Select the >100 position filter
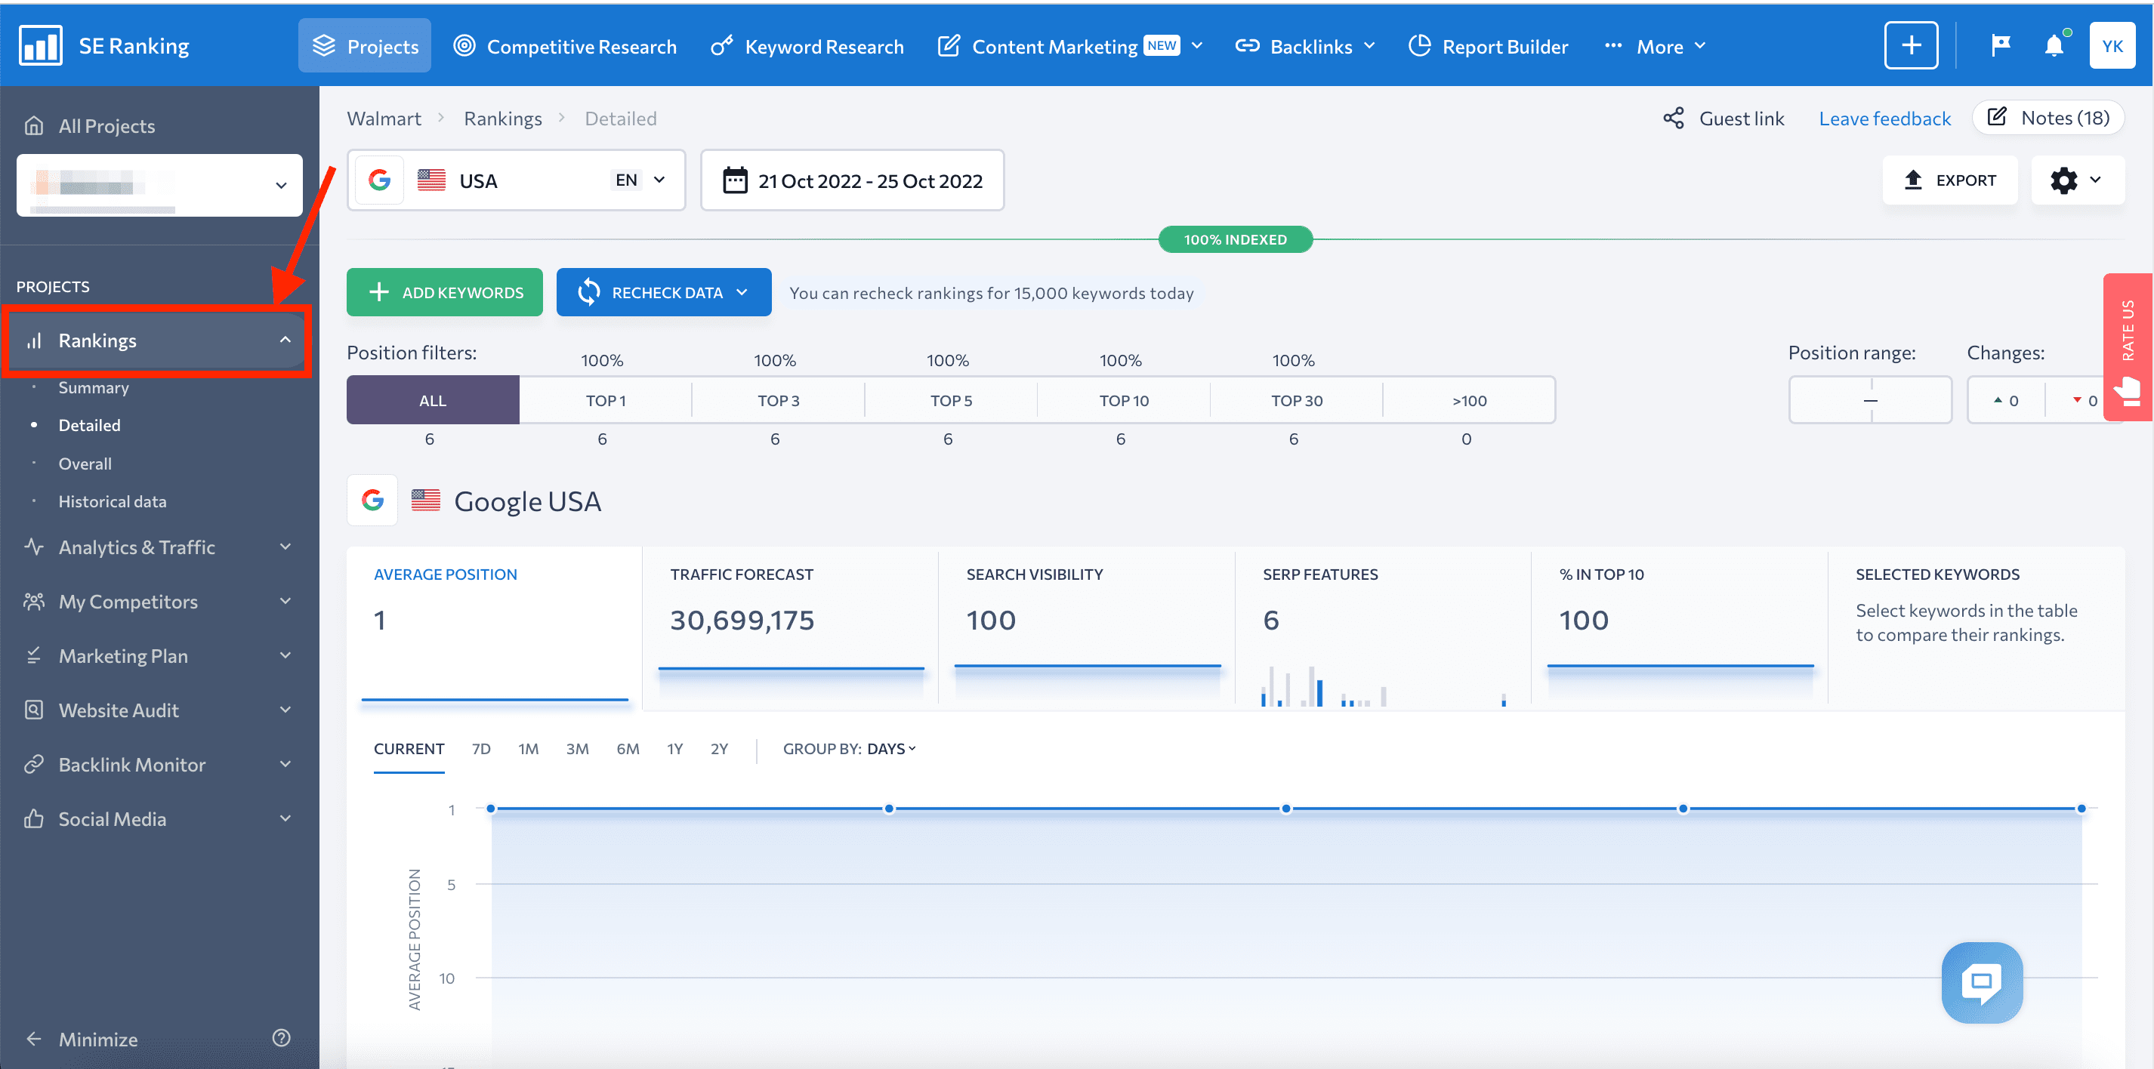This screenshot has width=2154, height=1069. click(1469, 400)
